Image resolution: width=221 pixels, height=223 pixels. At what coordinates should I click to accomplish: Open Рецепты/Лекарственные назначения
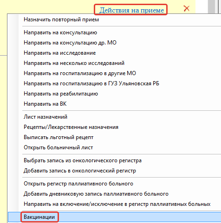[x=115, y=127]
